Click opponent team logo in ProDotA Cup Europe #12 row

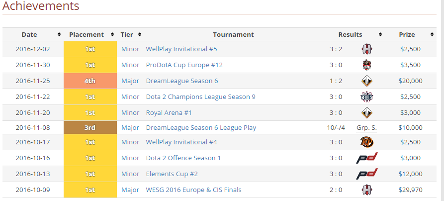click(x=367, y=65)
